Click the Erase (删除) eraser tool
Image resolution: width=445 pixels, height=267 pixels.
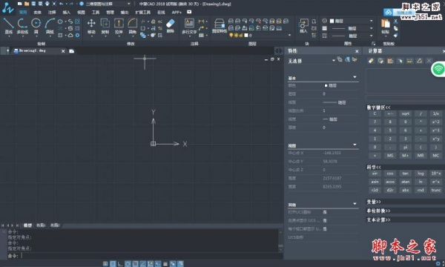pos(171,25)
